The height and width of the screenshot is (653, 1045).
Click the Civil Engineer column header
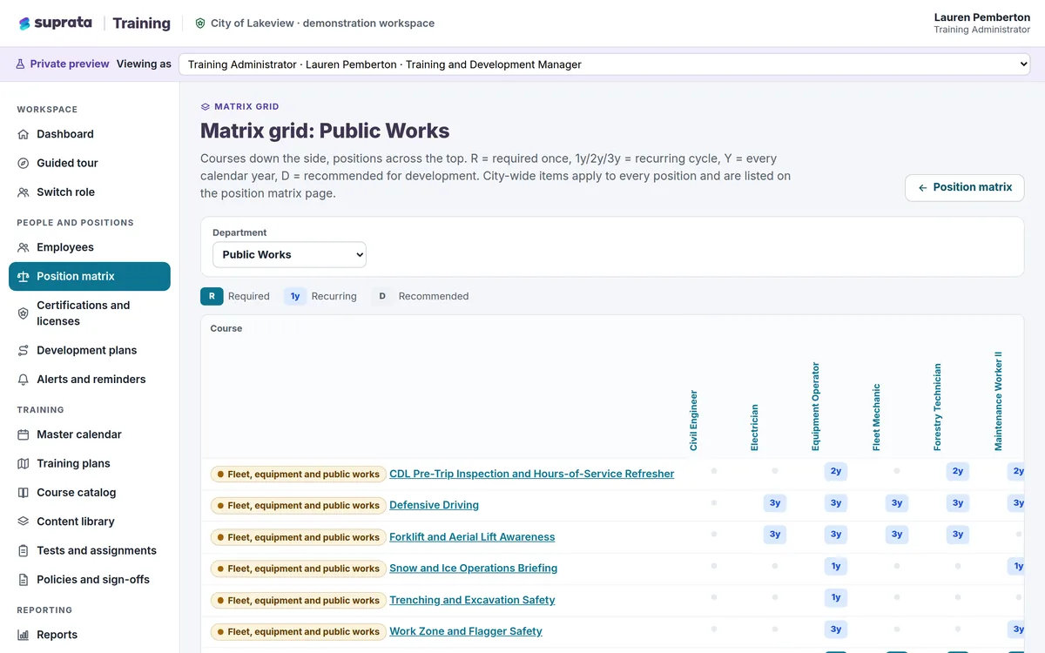(694, 421)
